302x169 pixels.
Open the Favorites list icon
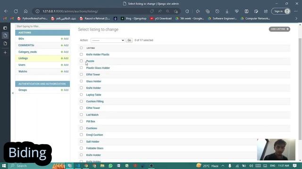[x=198, y=11]
